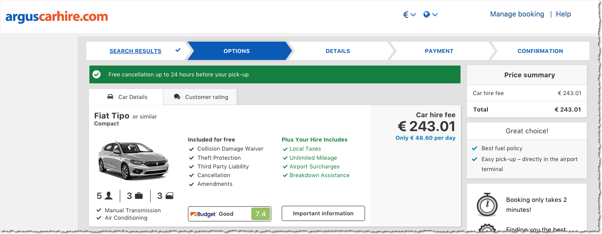This screenshot has height=234, width=602.
Task: Open Important information button
Action: (x=323, y=214)
